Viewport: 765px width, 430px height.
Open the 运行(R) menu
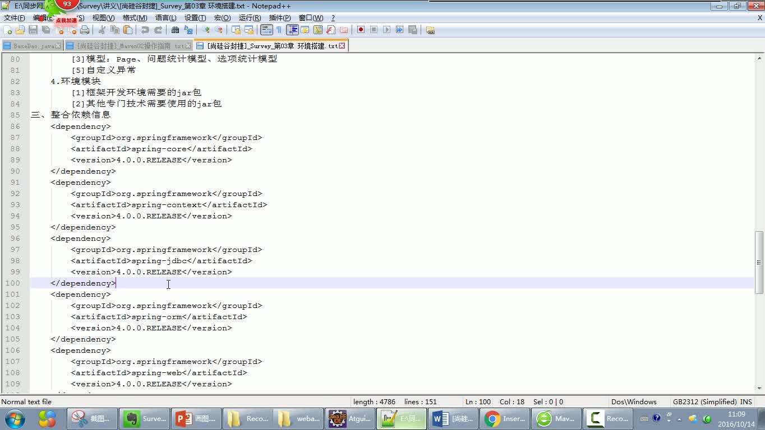[x=250, y=18]
